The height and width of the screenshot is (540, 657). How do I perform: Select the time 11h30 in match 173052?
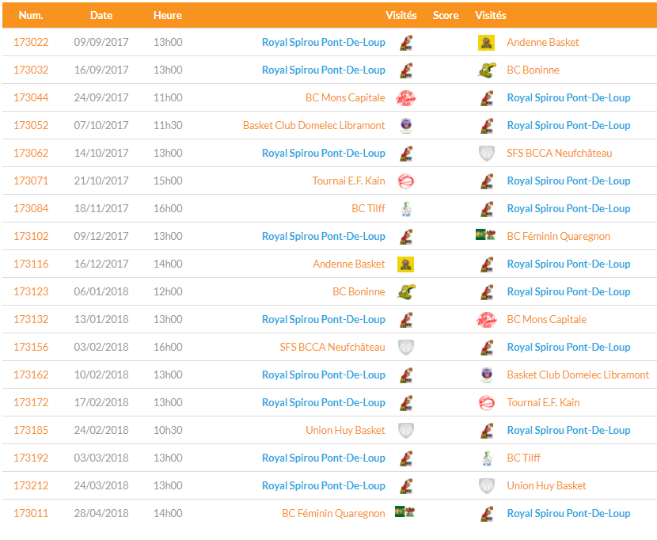168,125
